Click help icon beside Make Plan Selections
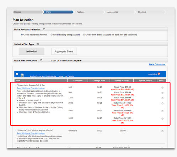Screen dimensions: 177x157 [41, 60]
